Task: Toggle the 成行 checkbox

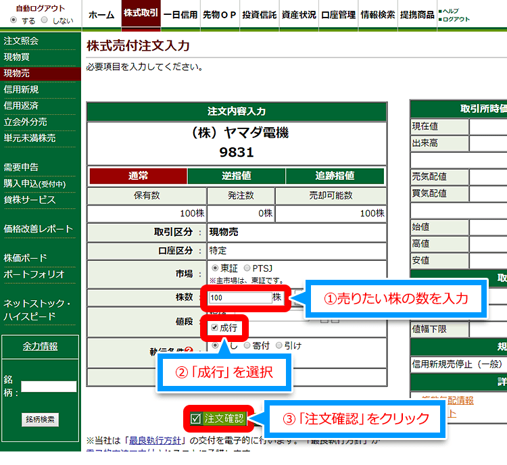Action: click(214, 328)
